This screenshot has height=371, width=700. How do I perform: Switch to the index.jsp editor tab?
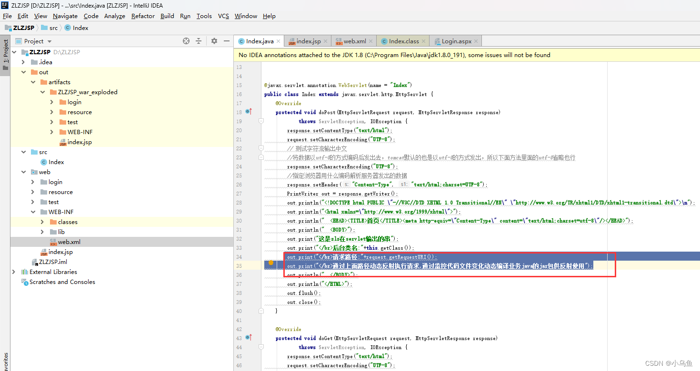308,41
